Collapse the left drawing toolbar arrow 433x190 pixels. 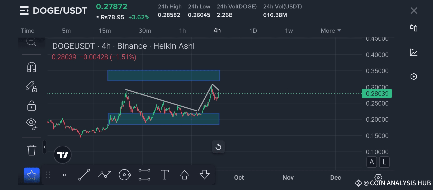point(45,147)
